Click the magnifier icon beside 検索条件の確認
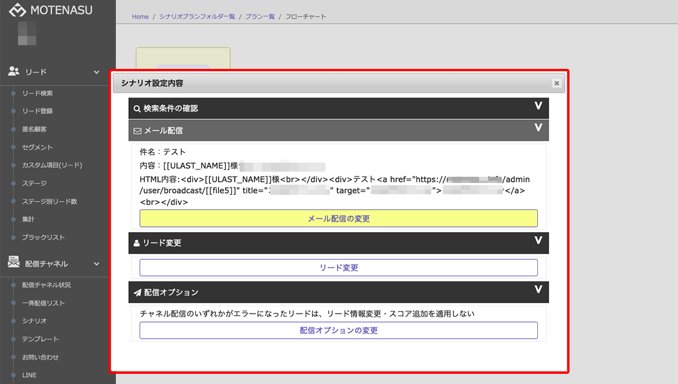Image resolution: width=678 pixels, height=384 pixels. (x=137, y=108)
